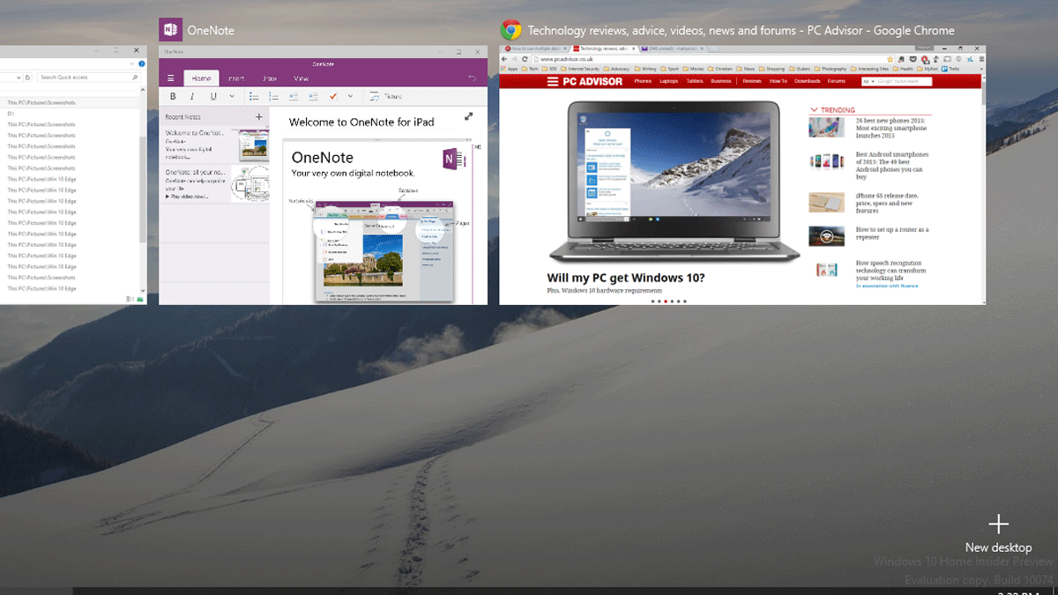The image size is (1058, 595).
Task: Open Reviews section on PC Advisor
Action: pyautogui.click(x=752, y=81)
